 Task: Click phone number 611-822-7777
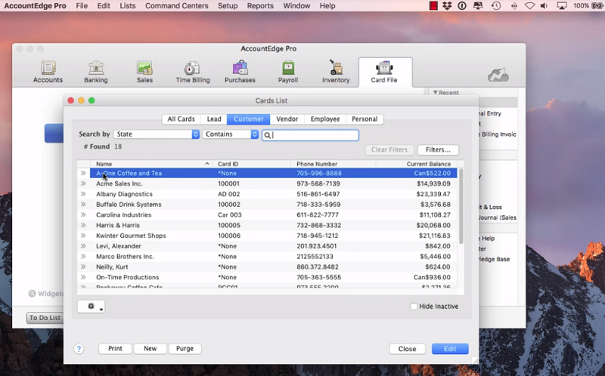(x=318, y=214)
